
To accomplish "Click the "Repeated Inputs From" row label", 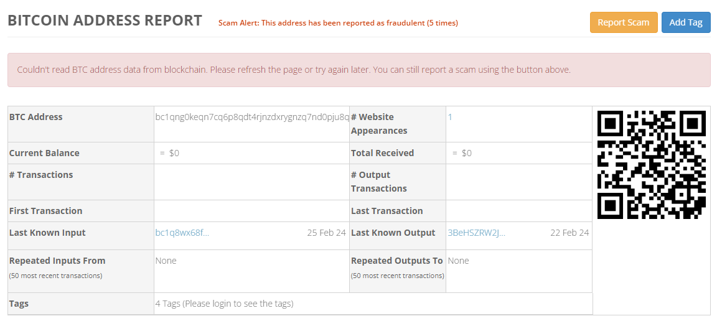I will (57, 261).
